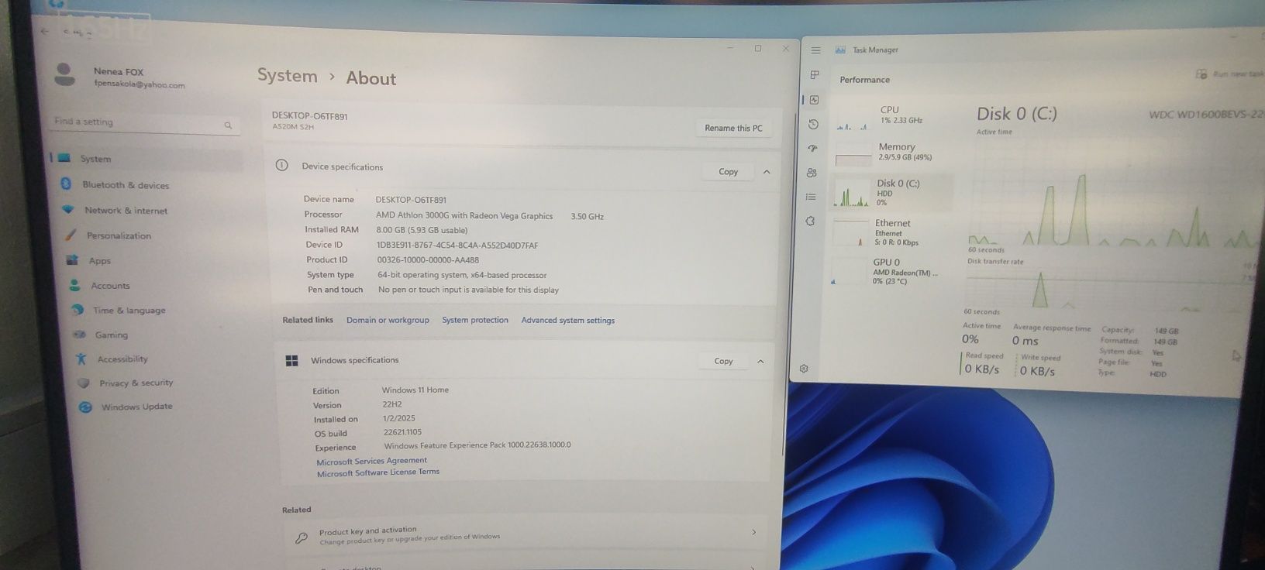Open Microsoft Services Agreement link

[371, 461]
